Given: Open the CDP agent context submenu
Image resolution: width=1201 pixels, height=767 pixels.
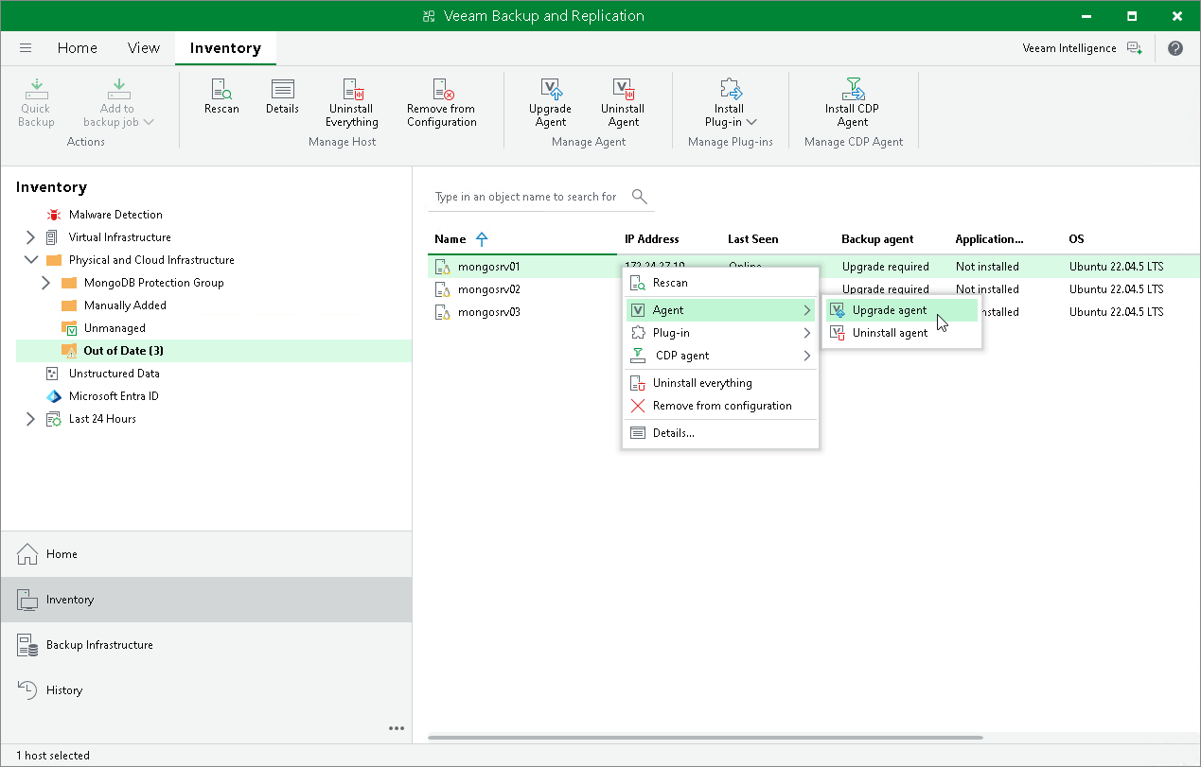Looking at the screenshot, I should click(720, 356).
